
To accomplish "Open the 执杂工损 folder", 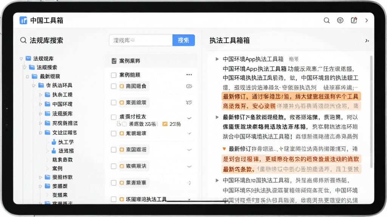I will pos(59,95).
